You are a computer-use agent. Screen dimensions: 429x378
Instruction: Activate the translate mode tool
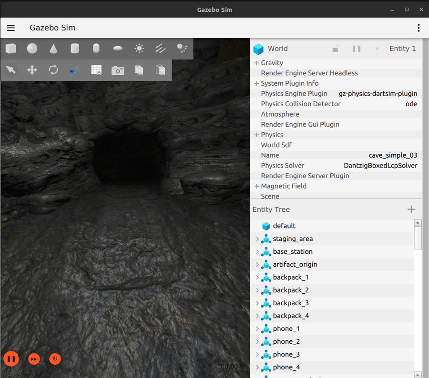(x=32, y=70)
